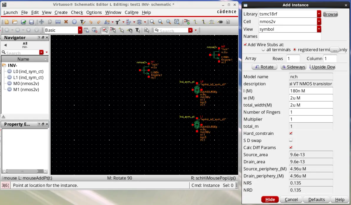Screen dimensions: 351x205
Task: Click the Create Pin icon
Action: click(220, 22)
